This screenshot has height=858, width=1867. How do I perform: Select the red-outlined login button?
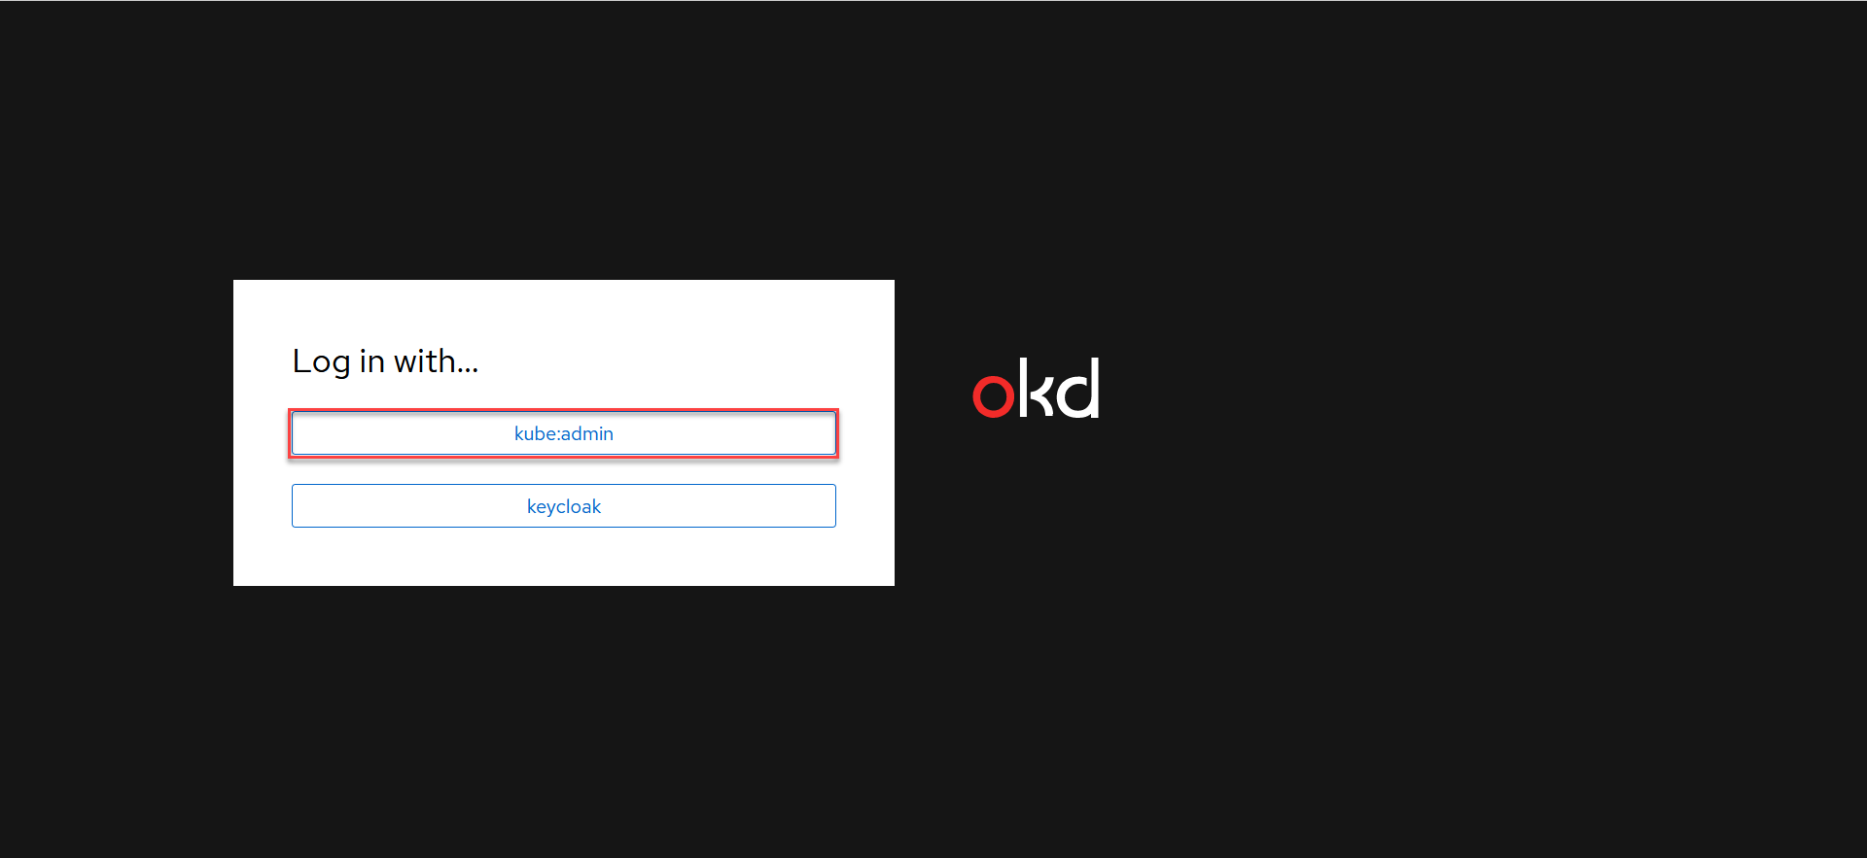(564, 433)
